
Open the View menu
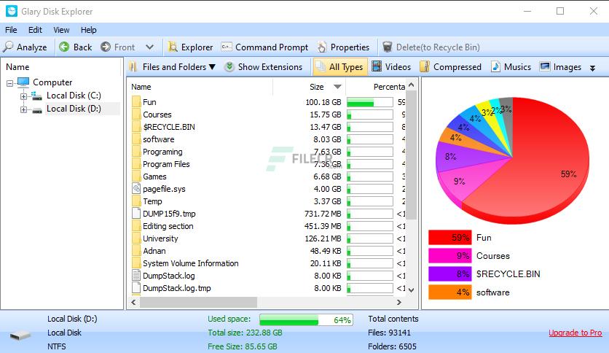tap(61, 30)
